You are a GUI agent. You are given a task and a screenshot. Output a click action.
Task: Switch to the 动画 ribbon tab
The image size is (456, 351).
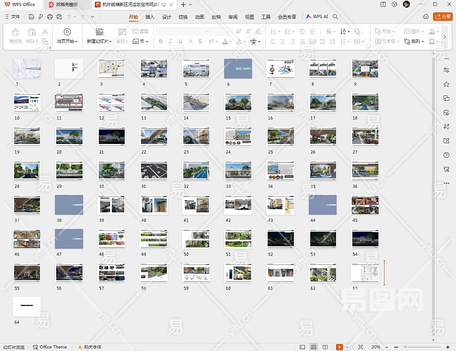tap(200, 17)
